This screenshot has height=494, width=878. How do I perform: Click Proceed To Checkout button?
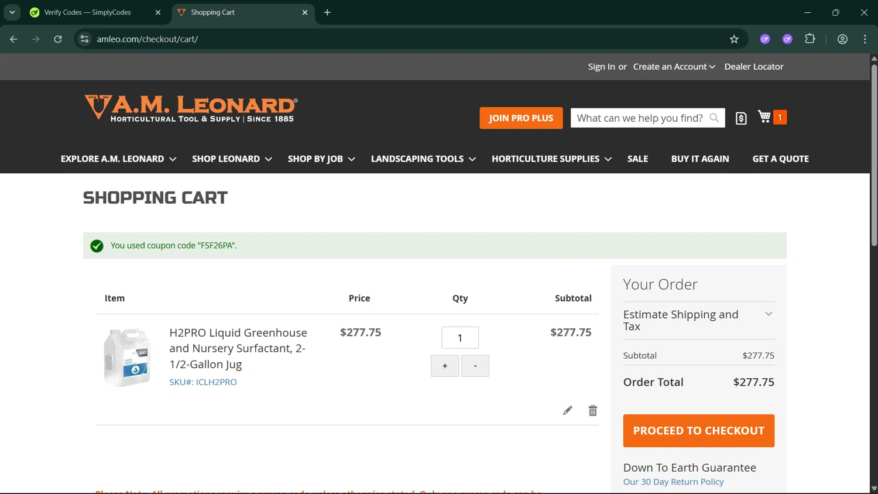[698, 431]
